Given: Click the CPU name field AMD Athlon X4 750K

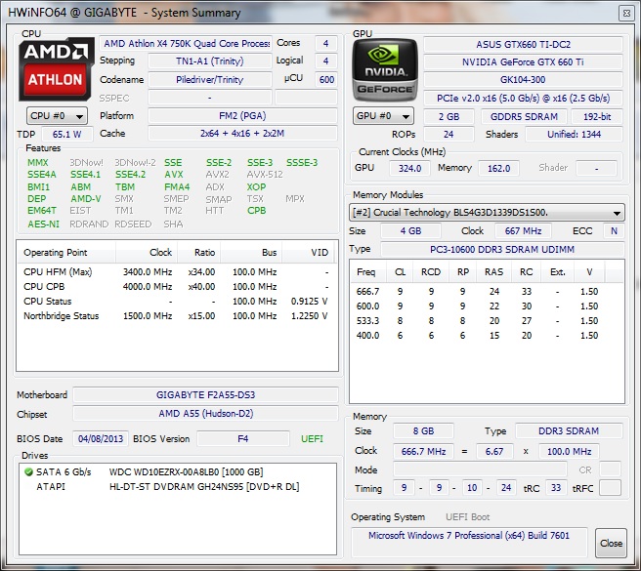Looking at the screenshot, I should point(186,44).
